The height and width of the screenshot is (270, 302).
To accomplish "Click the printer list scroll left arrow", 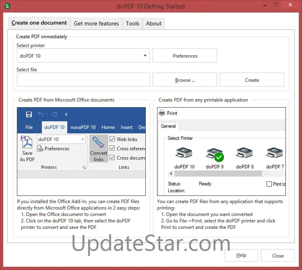I will coord(171,174).
